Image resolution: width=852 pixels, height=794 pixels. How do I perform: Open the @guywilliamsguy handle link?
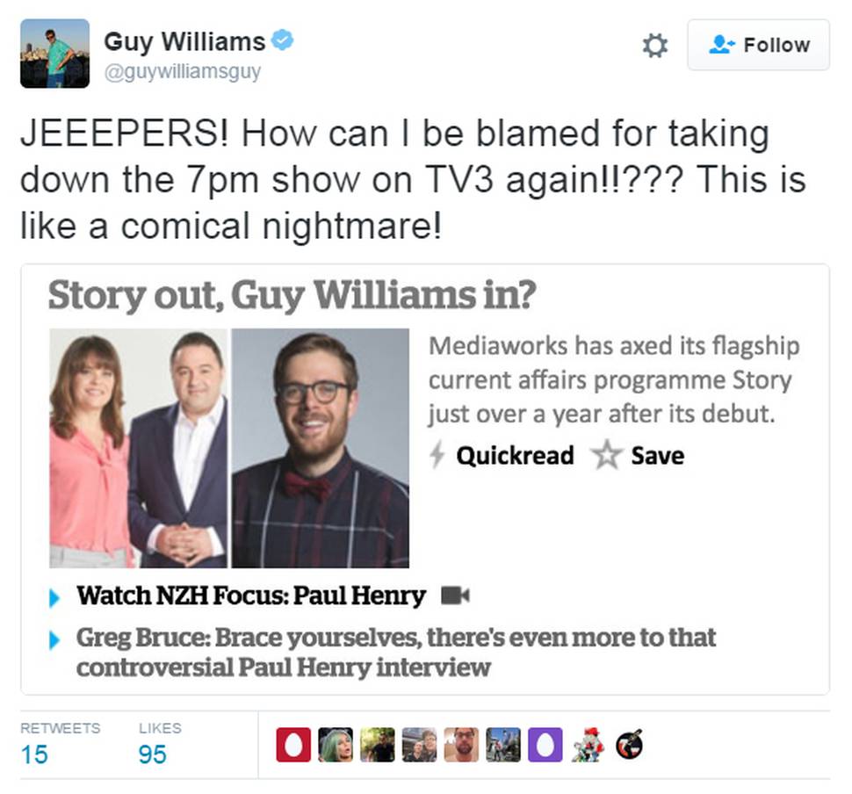coord(183,72)
